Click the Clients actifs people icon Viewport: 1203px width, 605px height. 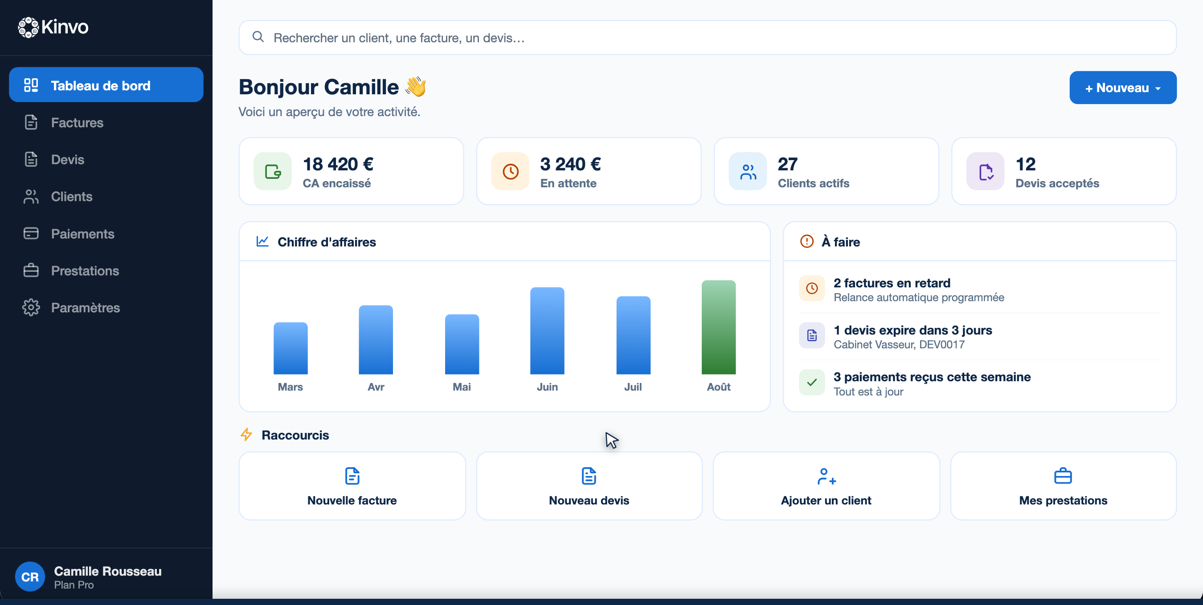coord(748,171)
